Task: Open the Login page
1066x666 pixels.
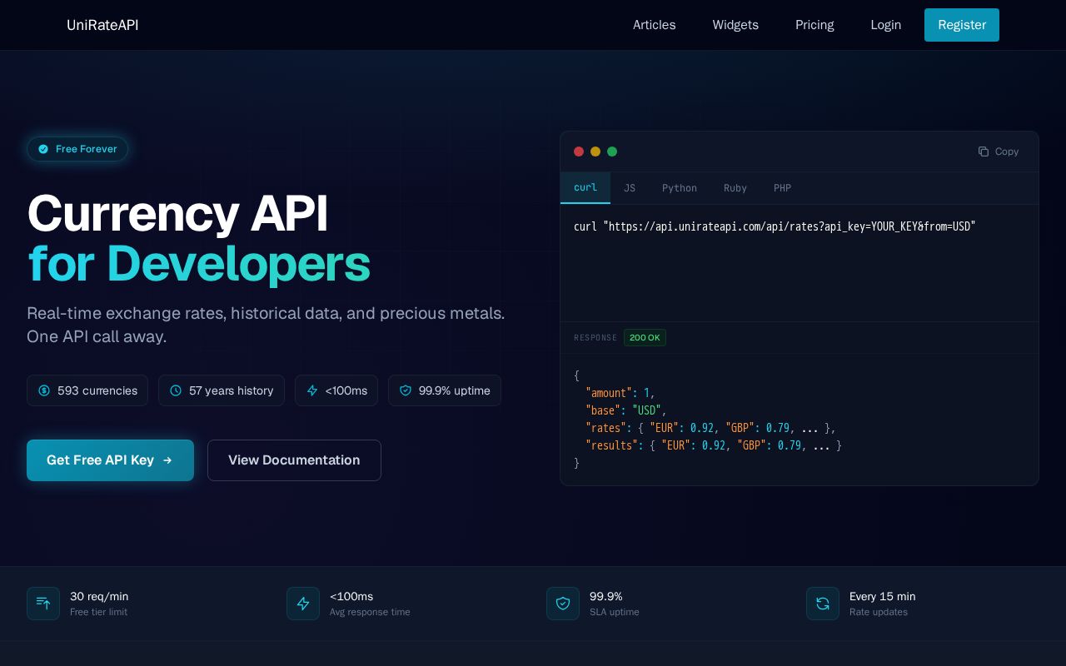Action: pos(886,25)
